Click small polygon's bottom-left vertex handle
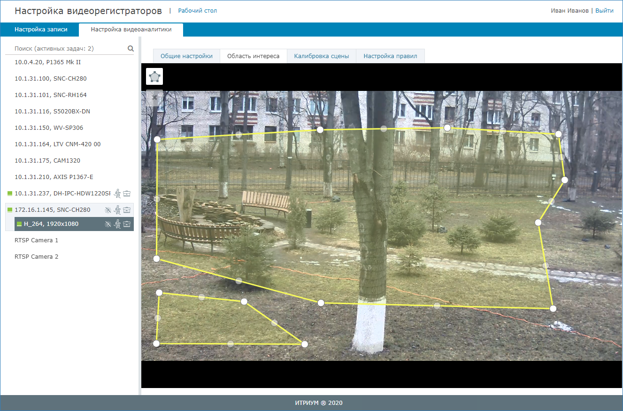 (156, 344)
